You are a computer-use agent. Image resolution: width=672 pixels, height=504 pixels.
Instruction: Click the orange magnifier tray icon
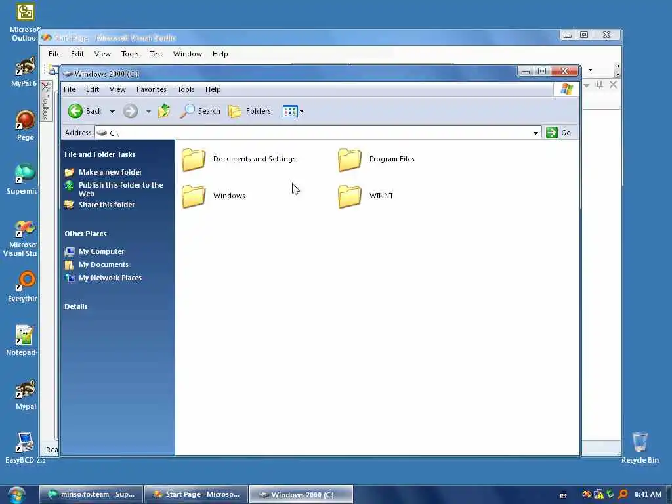click(623, 494)
